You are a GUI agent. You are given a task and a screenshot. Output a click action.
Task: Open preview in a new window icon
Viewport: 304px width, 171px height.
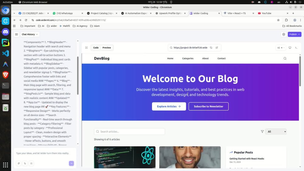217,48
